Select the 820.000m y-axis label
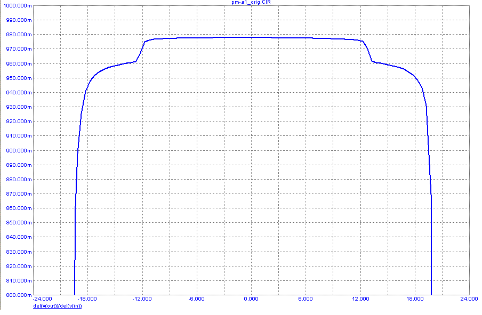Viewport: 482px width, 315px height. pyautogui.click(x=19, y=266)
